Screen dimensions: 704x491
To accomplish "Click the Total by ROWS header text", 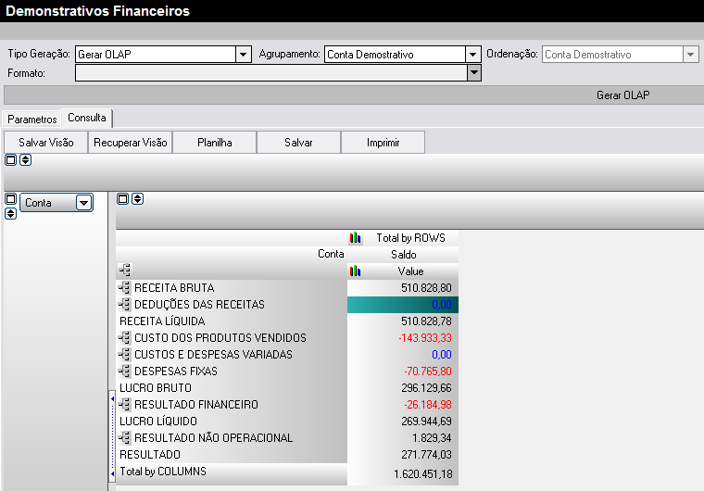I will [410, 238].
